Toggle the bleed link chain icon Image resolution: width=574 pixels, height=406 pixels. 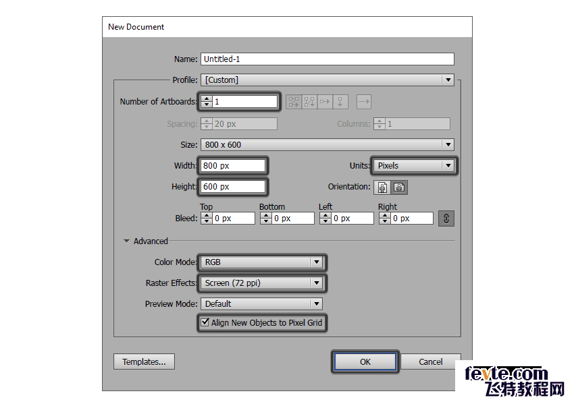point(446,219)
